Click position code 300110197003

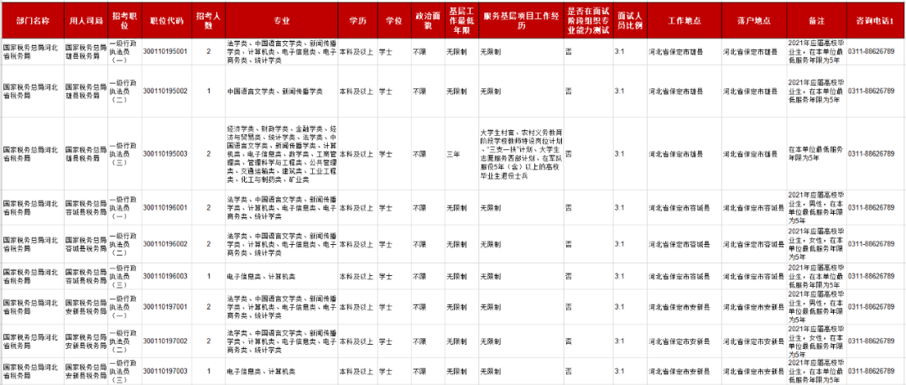(x=165, y=371)
